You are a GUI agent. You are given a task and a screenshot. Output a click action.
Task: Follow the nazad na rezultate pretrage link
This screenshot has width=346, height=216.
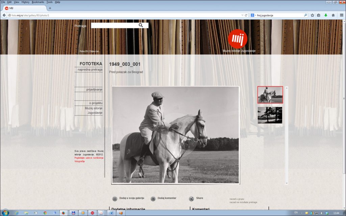click(x=243, y=202)
